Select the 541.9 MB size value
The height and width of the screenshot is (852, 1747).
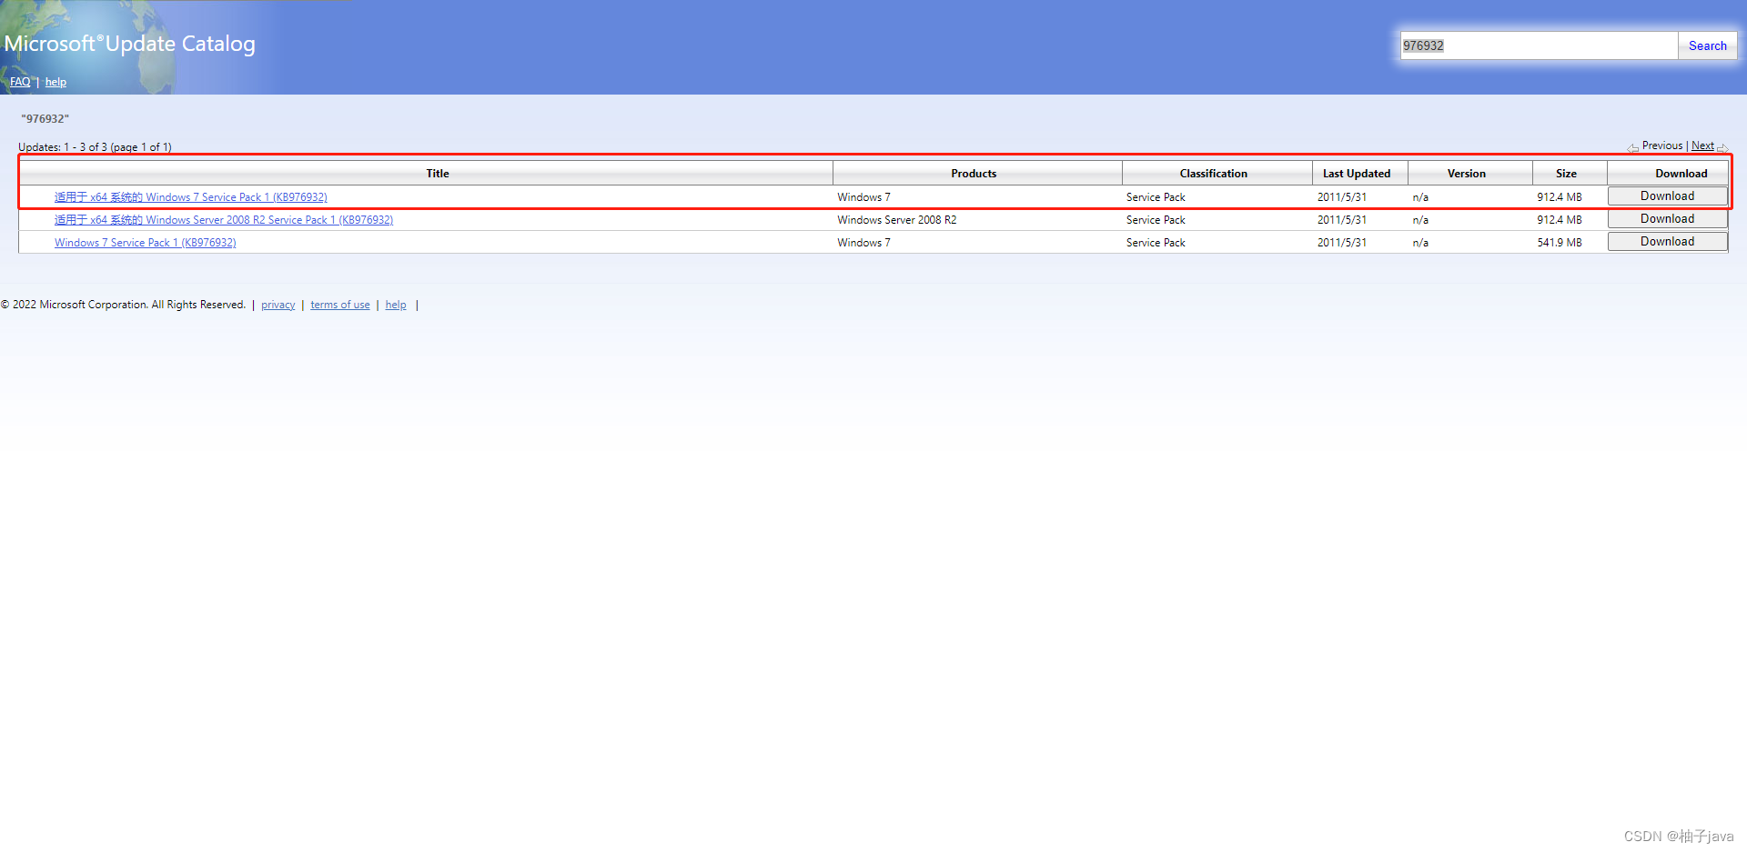1560,243
